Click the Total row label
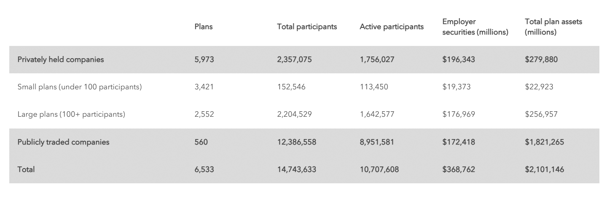Screen dimensions: 607x201 pos(26,169)
